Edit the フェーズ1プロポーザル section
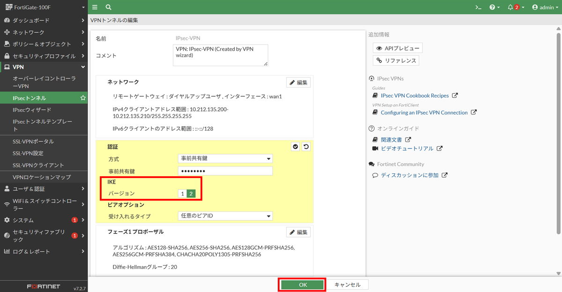The height and width of the screenshot is (292, 562). click(298, 232)
